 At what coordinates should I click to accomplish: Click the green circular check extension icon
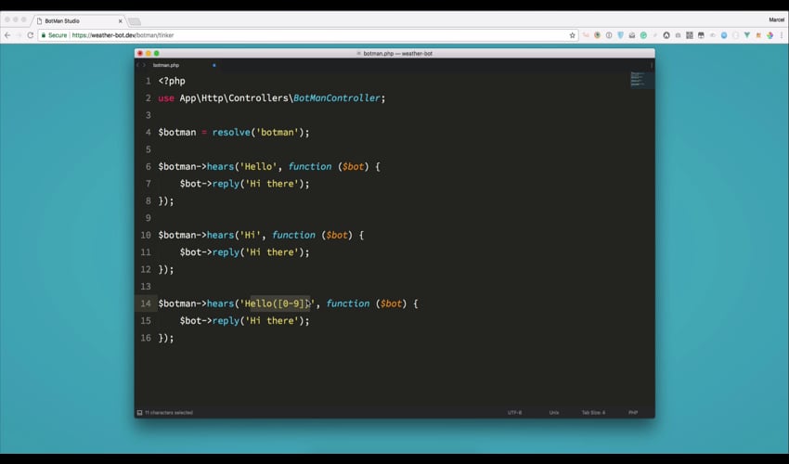pos(643,35)
